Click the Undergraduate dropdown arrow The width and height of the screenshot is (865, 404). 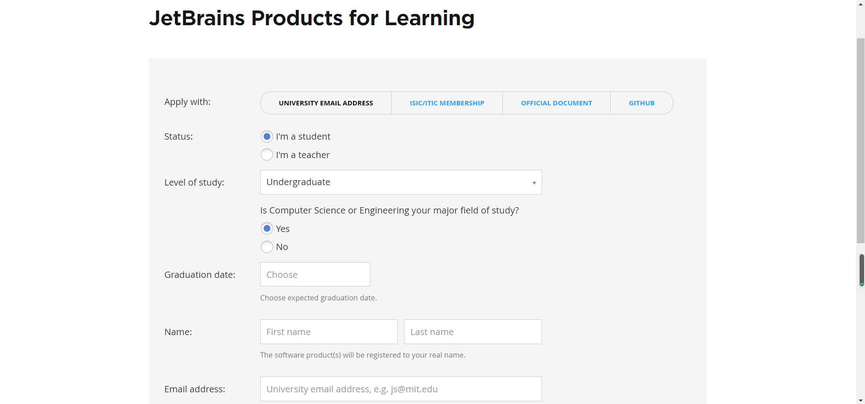point(534,183)
